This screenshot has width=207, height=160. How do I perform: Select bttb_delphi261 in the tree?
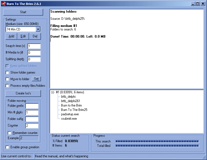[x=70, y=101]
